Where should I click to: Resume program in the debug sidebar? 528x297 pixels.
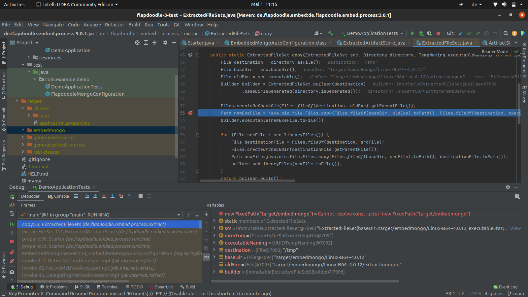click(x=12, y=224)
